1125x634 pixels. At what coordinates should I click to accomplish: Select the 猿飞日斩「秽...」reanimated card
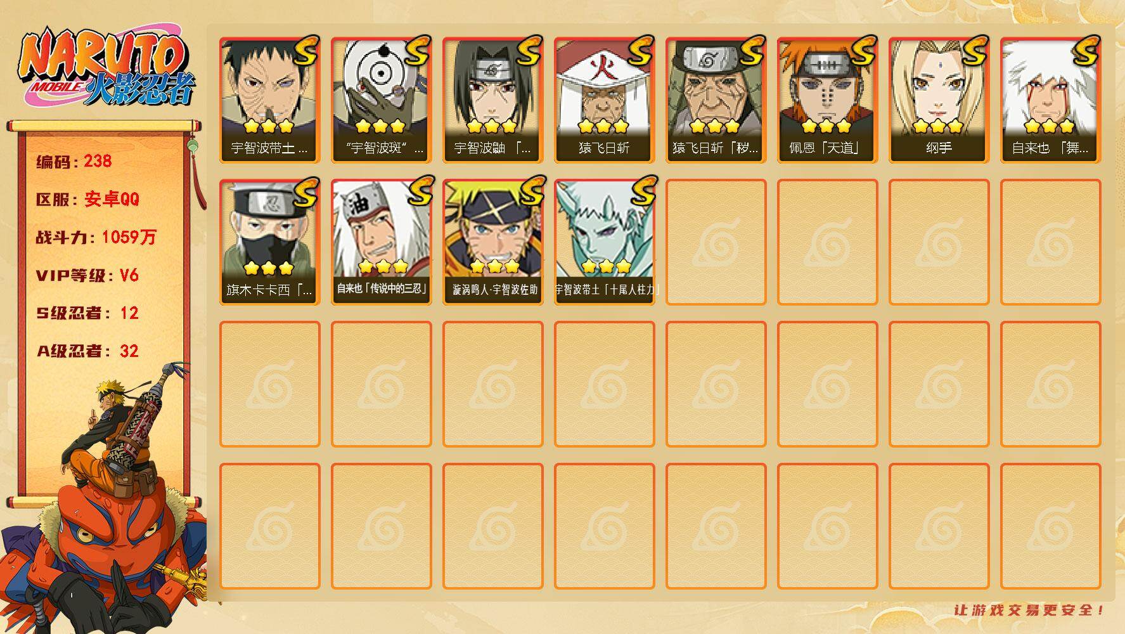(716, 100)
